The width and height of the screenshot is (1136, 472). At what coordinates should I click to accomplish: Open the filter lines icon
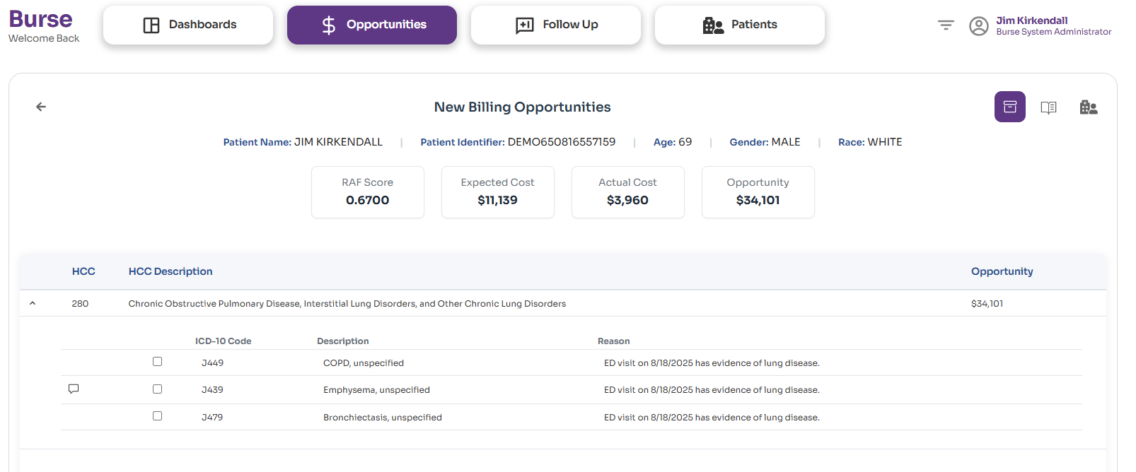click(946, 25)
